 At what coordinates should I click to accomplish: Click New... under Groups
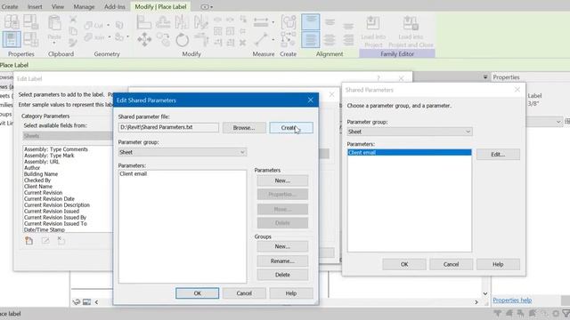(x=282, y=246)
